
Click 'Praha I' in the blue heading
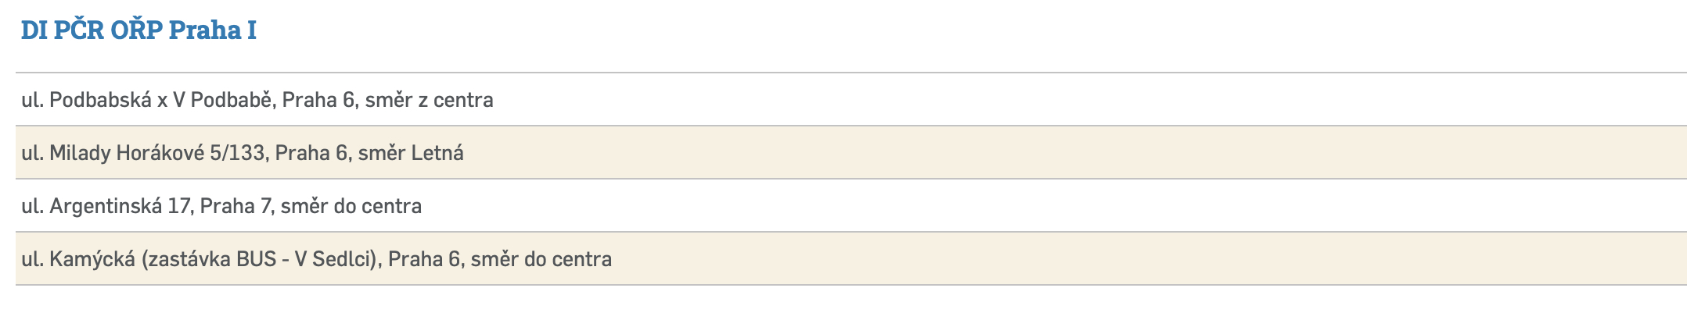point(213,30)
